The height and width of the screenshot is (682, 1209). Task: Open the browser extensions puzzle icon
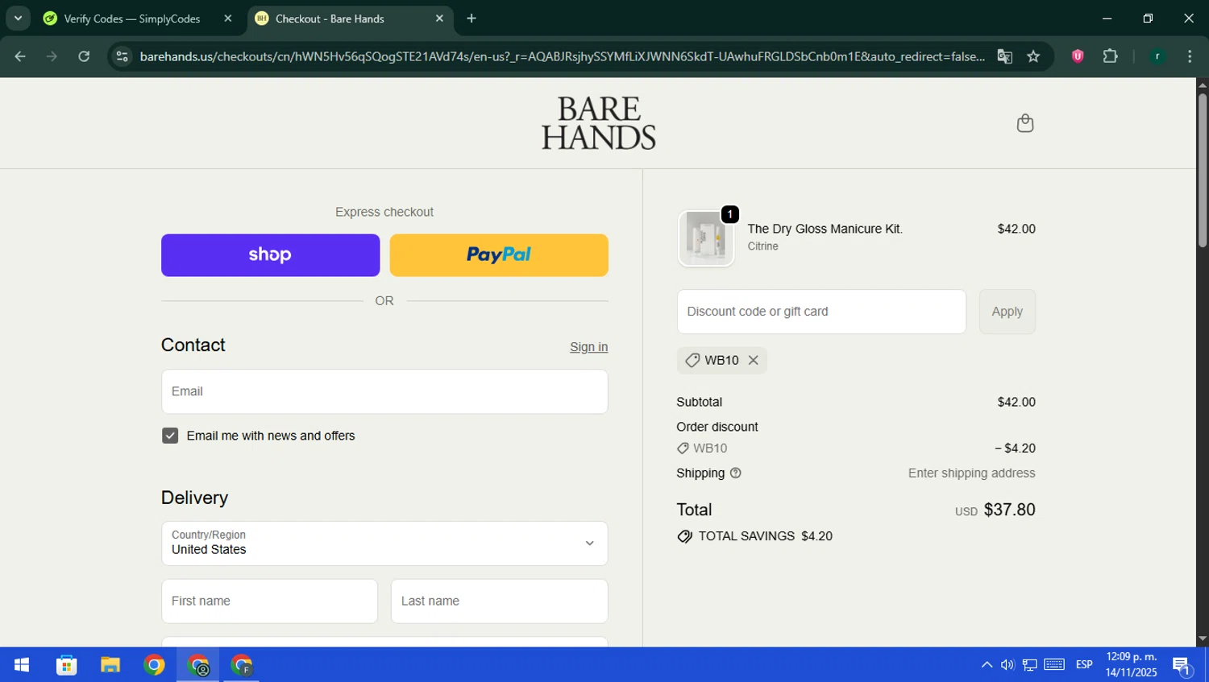(x=1110, y=56)
